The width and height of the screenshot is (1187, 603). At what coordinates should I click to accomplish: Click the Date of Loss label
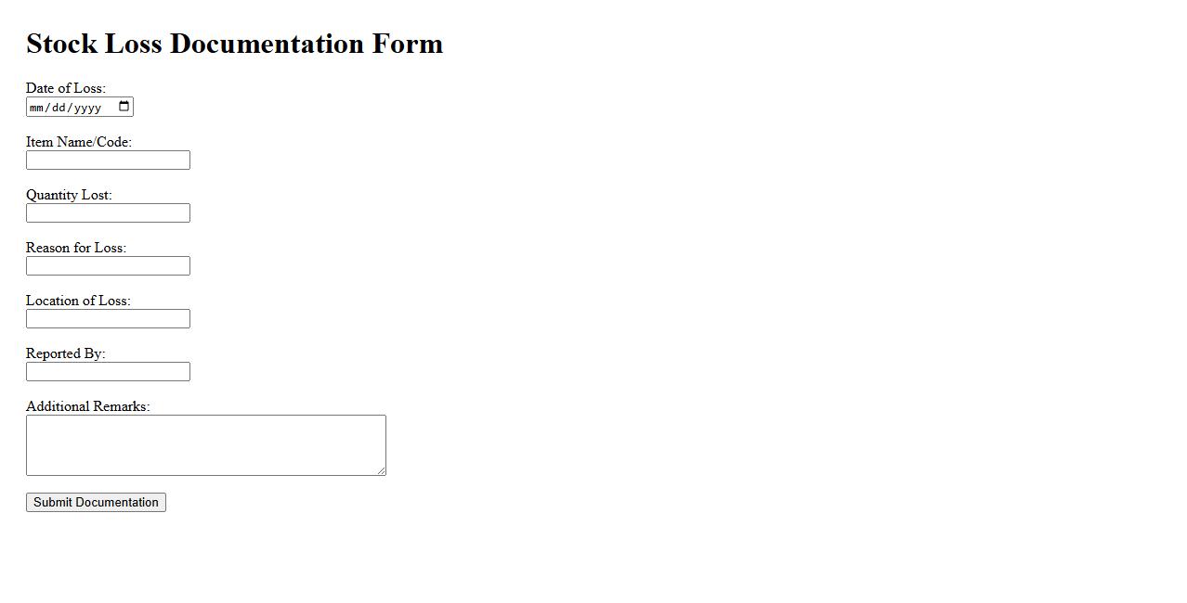(x=66, y=88)
